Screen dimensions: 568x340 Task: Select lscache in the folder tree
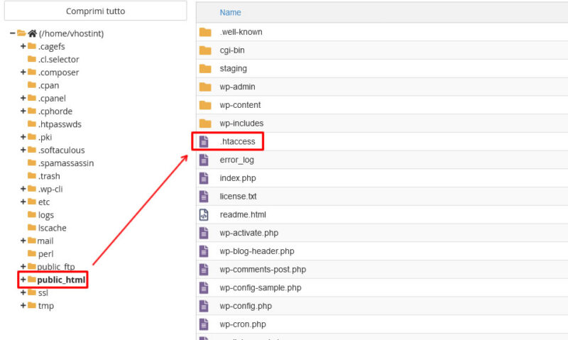click(x=52, y=228)
